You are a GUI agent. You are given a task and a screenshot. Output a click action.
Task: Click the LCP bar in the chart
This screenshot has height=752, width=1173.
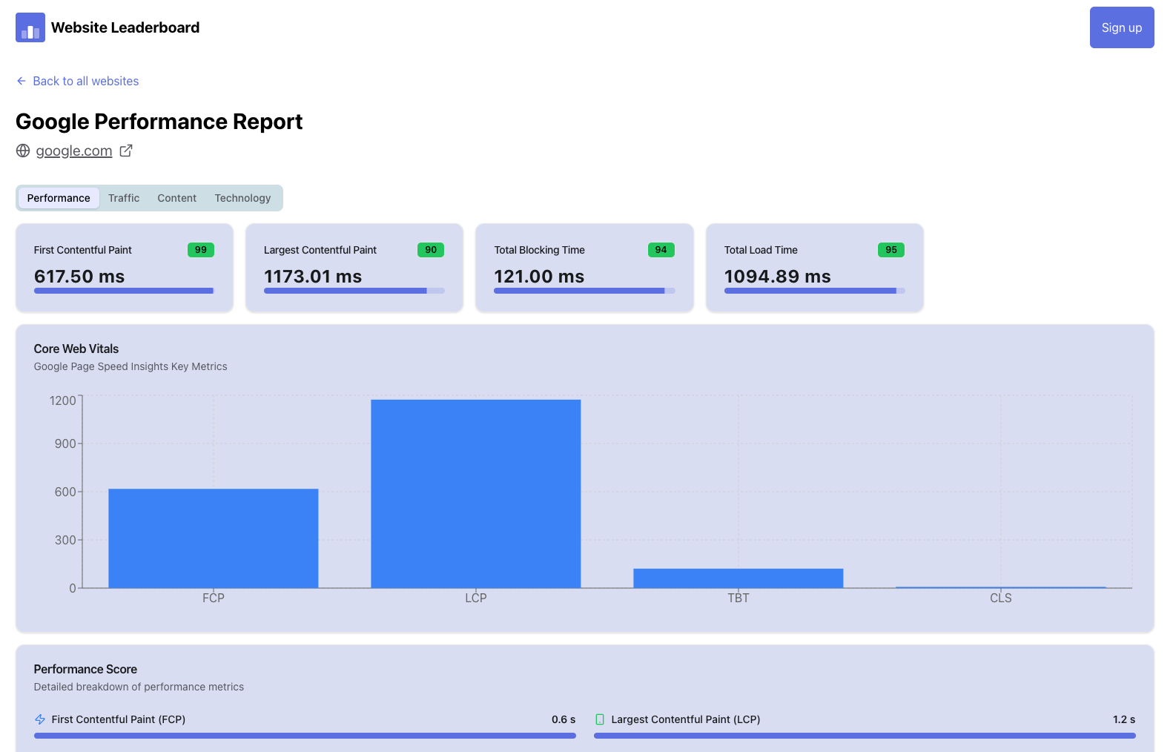(x=476, y=494)
